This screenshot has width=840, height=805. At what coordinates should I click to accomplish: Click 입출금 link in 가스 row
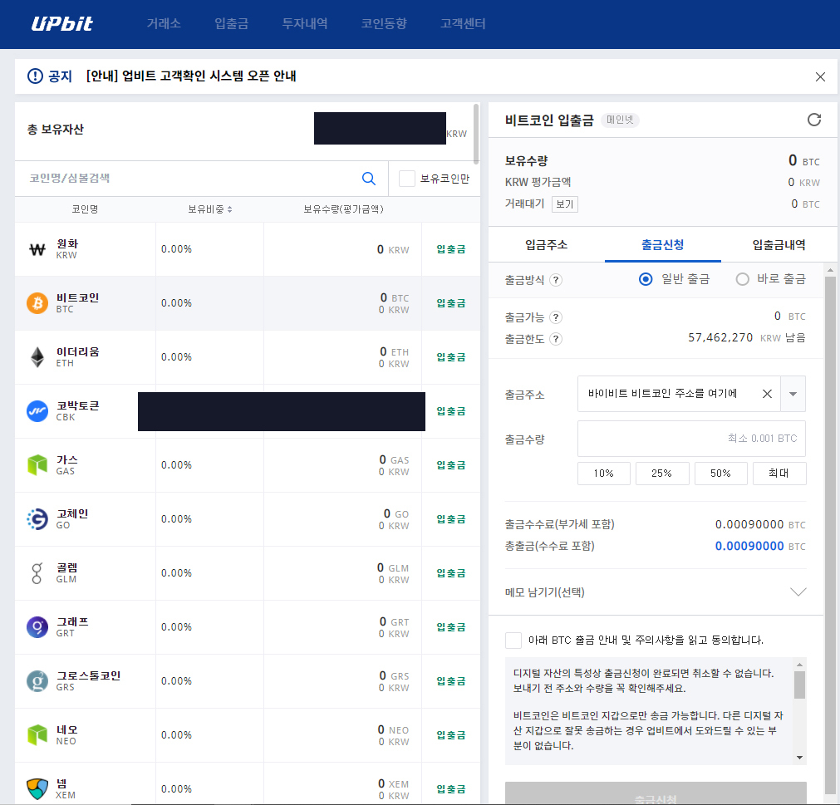point(450,465)
